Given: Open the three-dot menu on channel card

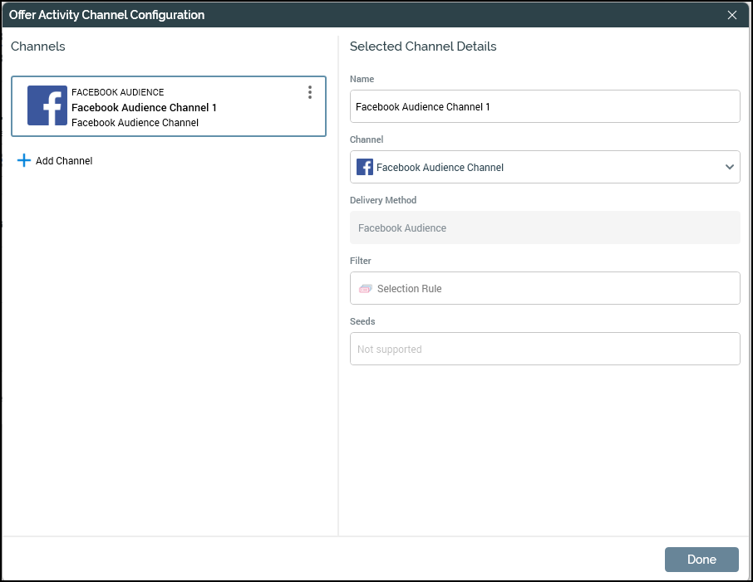Looking at the screenshot, I should [310, 92].
